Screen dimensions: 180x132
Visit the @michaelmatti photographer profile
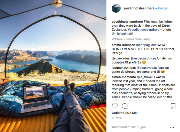(x=122, y=34)
